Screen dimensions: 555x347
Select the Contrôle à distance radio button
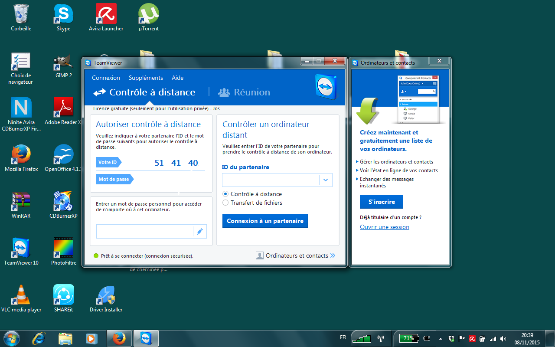coord(225,194)
